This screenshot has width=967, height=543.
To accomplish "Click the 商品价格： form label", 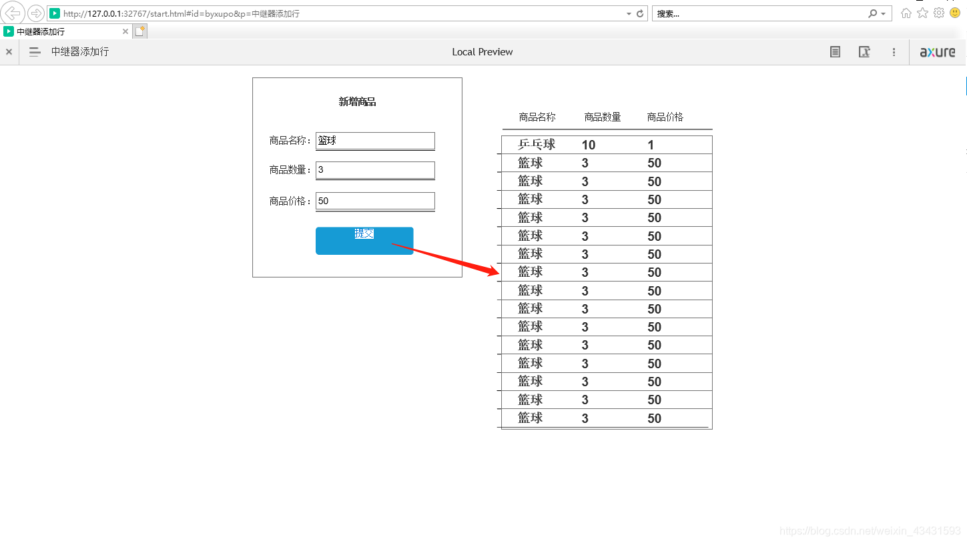I will 291,201.
